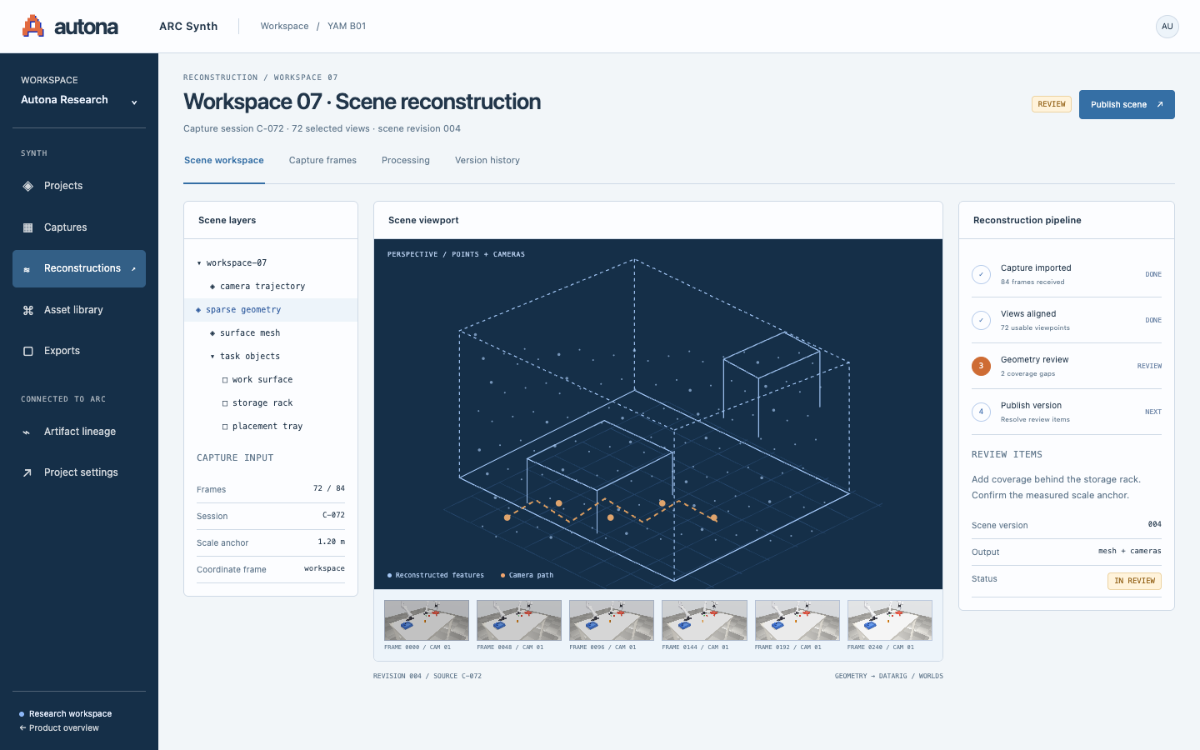Select the FRAME 0144 thumbnail
1200x750 pixels.
pyautogui.click(x=704, y=621)
